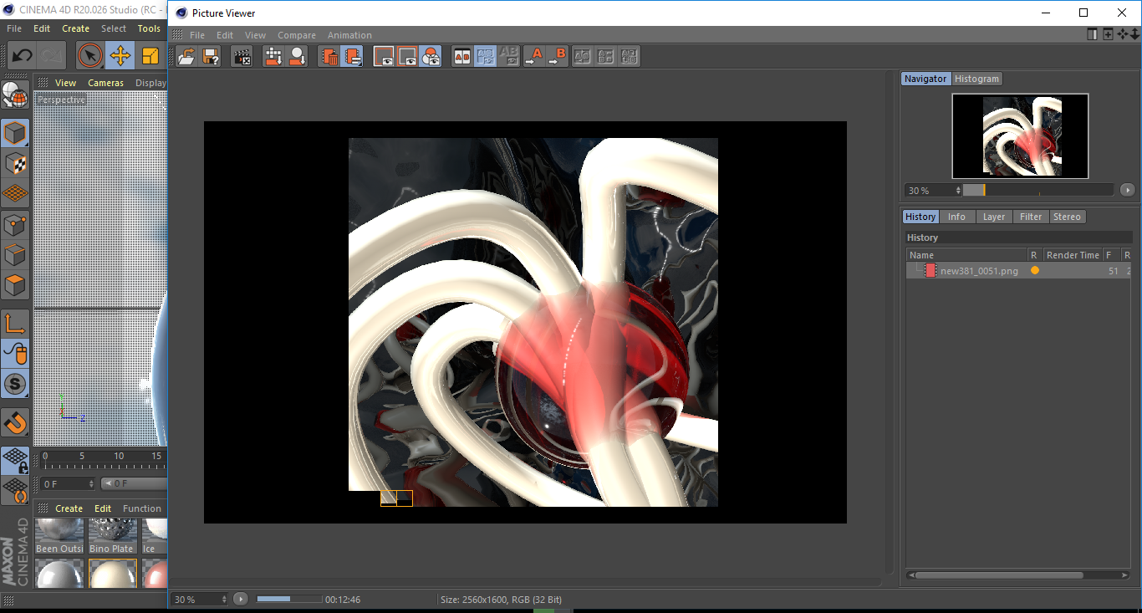This screenshot has width=1142, height=613.
Task: Open the View menu in Picture Viewer
Action: tap(255, 35)
